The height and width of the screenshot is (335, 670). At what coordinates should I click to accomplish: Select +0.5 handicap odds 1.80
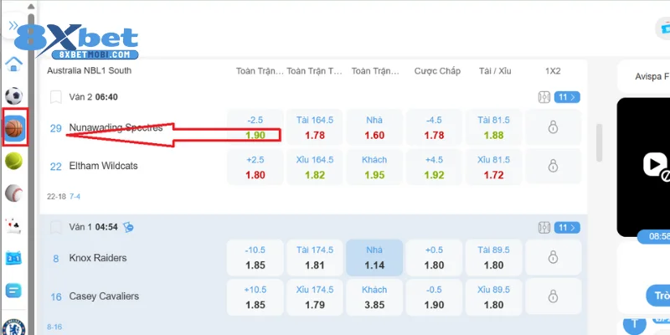pos(434,257)
